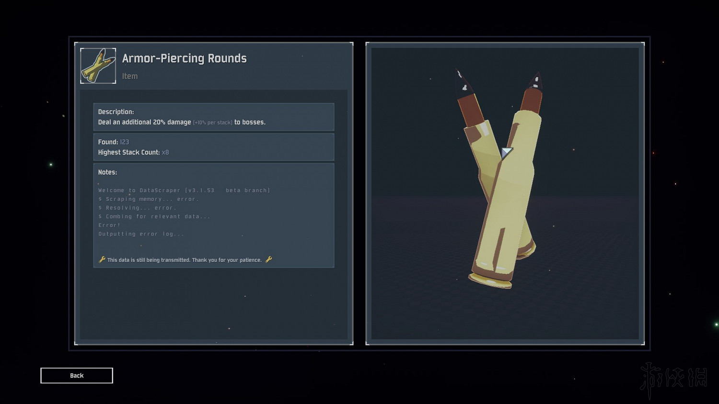719x404 pixels.
Task: Click the 'Found: 123' statistic
Action: tap(114, 142)
